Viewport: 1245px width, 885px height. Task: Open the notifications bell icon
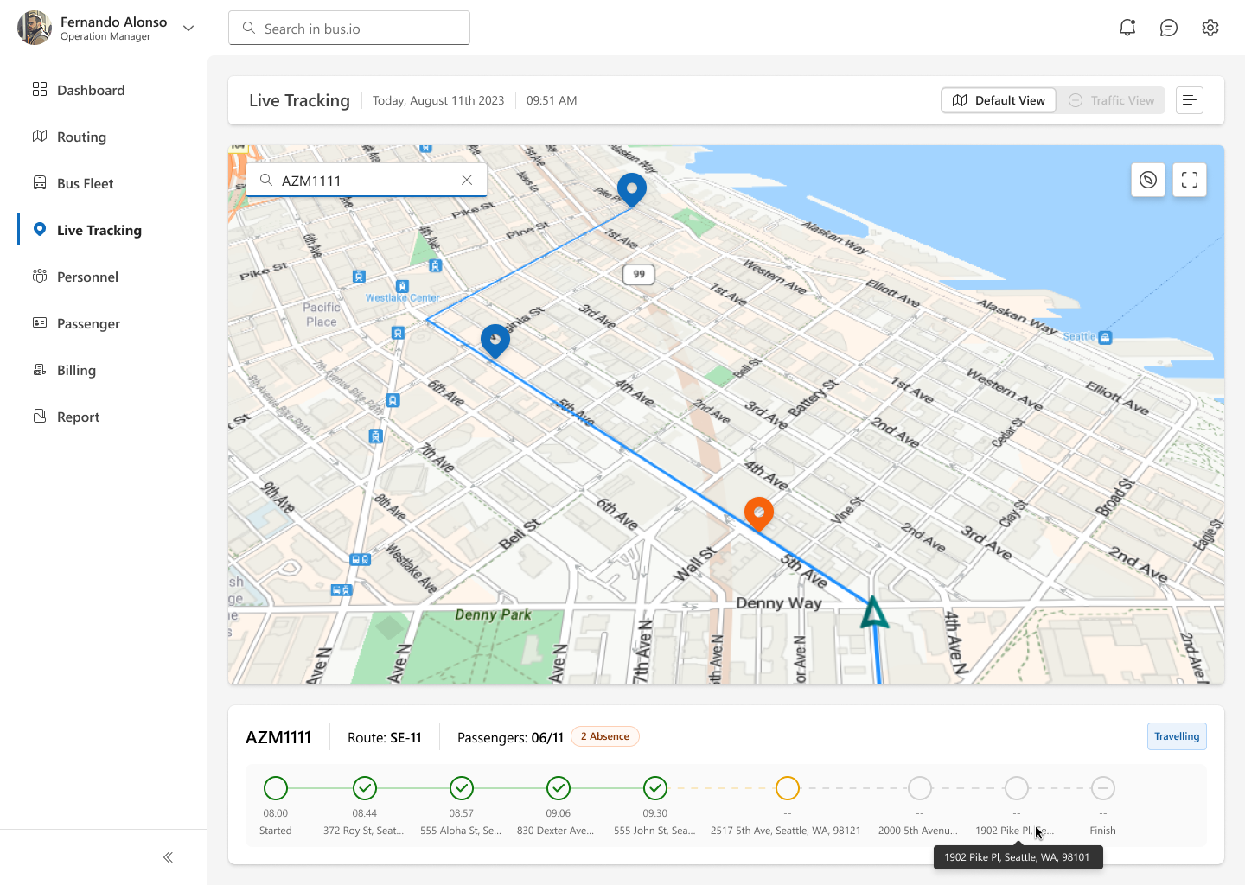coord(1127,28)
